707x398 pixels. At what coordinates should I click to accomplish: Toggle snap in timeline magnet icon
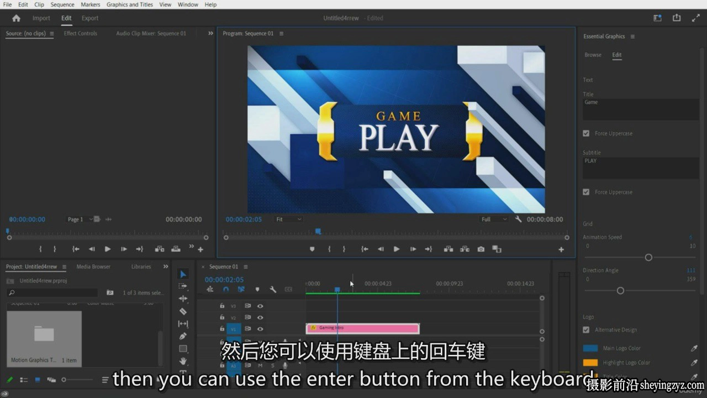click(226, 289)
